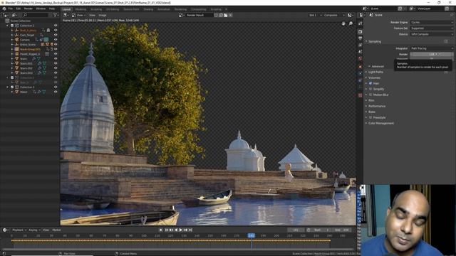Viewport: 456px width, 256px height.
Task: Uncheck the Hair checkbox
Action: point(370,83)
